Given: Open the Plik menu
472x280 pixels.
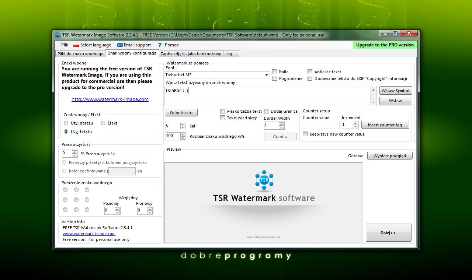Looking at the screenshot, I should (65, 45).
